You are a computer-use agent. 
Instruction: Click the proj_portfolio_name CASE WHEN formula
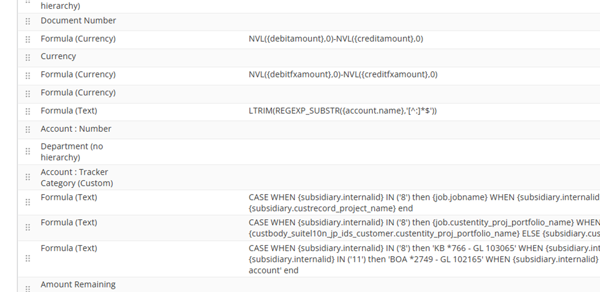point(424,228)
